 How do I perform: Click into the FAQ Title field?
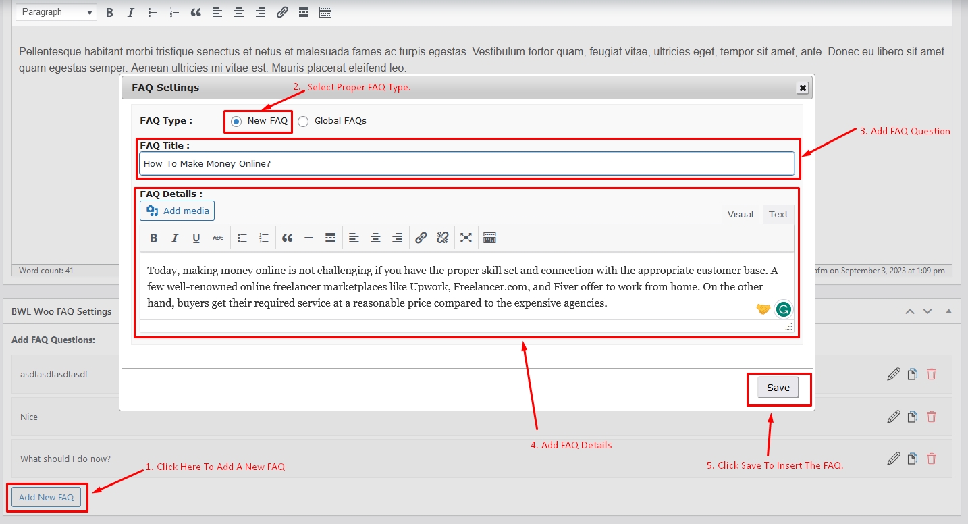[467, 163]
